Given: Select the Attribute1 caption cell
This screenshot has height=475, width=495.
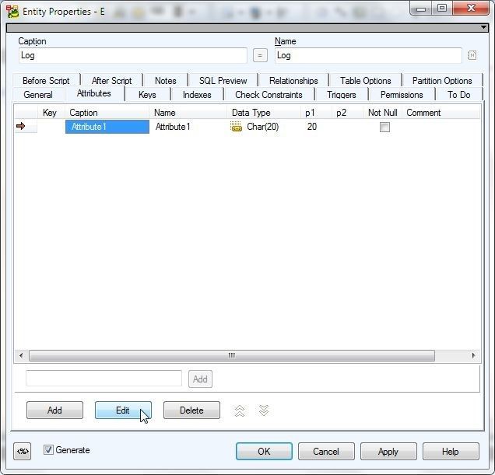Looking at the screenshot, I should pos(107,127).
